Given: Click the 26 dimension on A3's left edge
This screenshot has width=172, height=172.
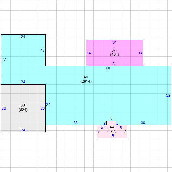Looking at the screenshot, I should (x=4, y=108).
